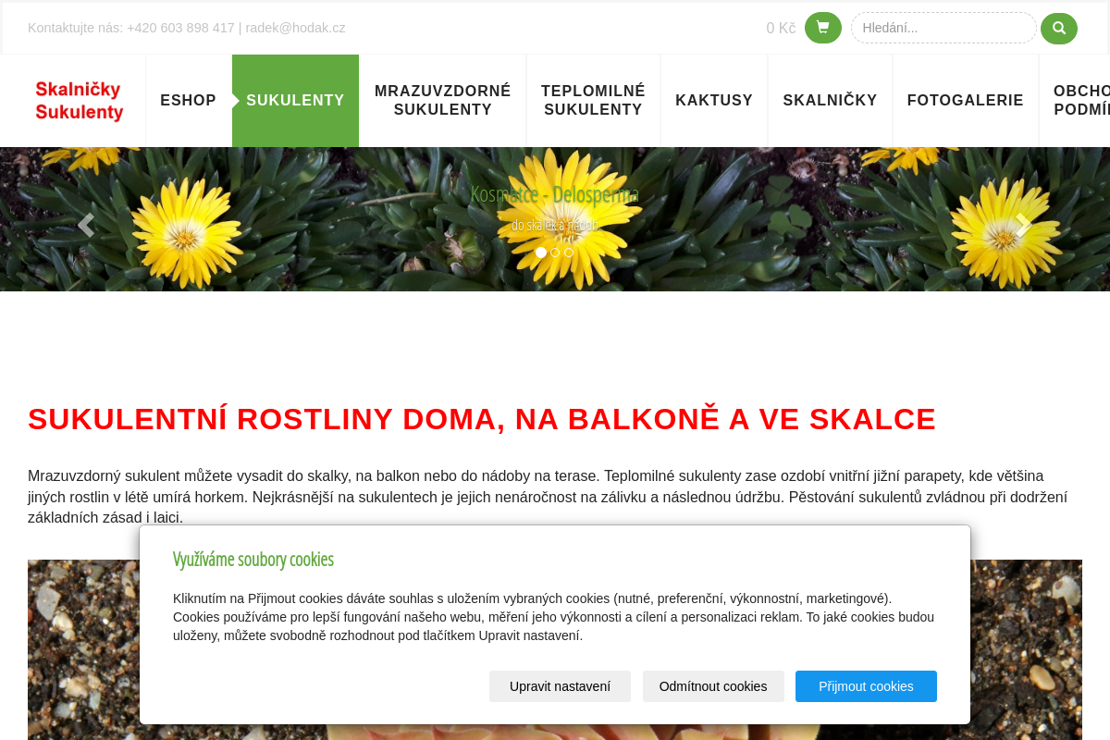This screenshot has width=1110, height=740.
Task: Click inside the Hledání search field
Action: [x=943, y=28]
